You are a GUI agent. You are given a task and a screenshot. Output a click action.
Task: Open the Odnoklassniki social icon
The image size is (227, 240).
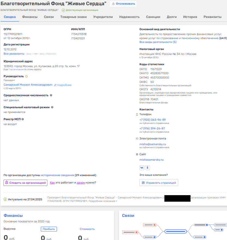(148, 168)
